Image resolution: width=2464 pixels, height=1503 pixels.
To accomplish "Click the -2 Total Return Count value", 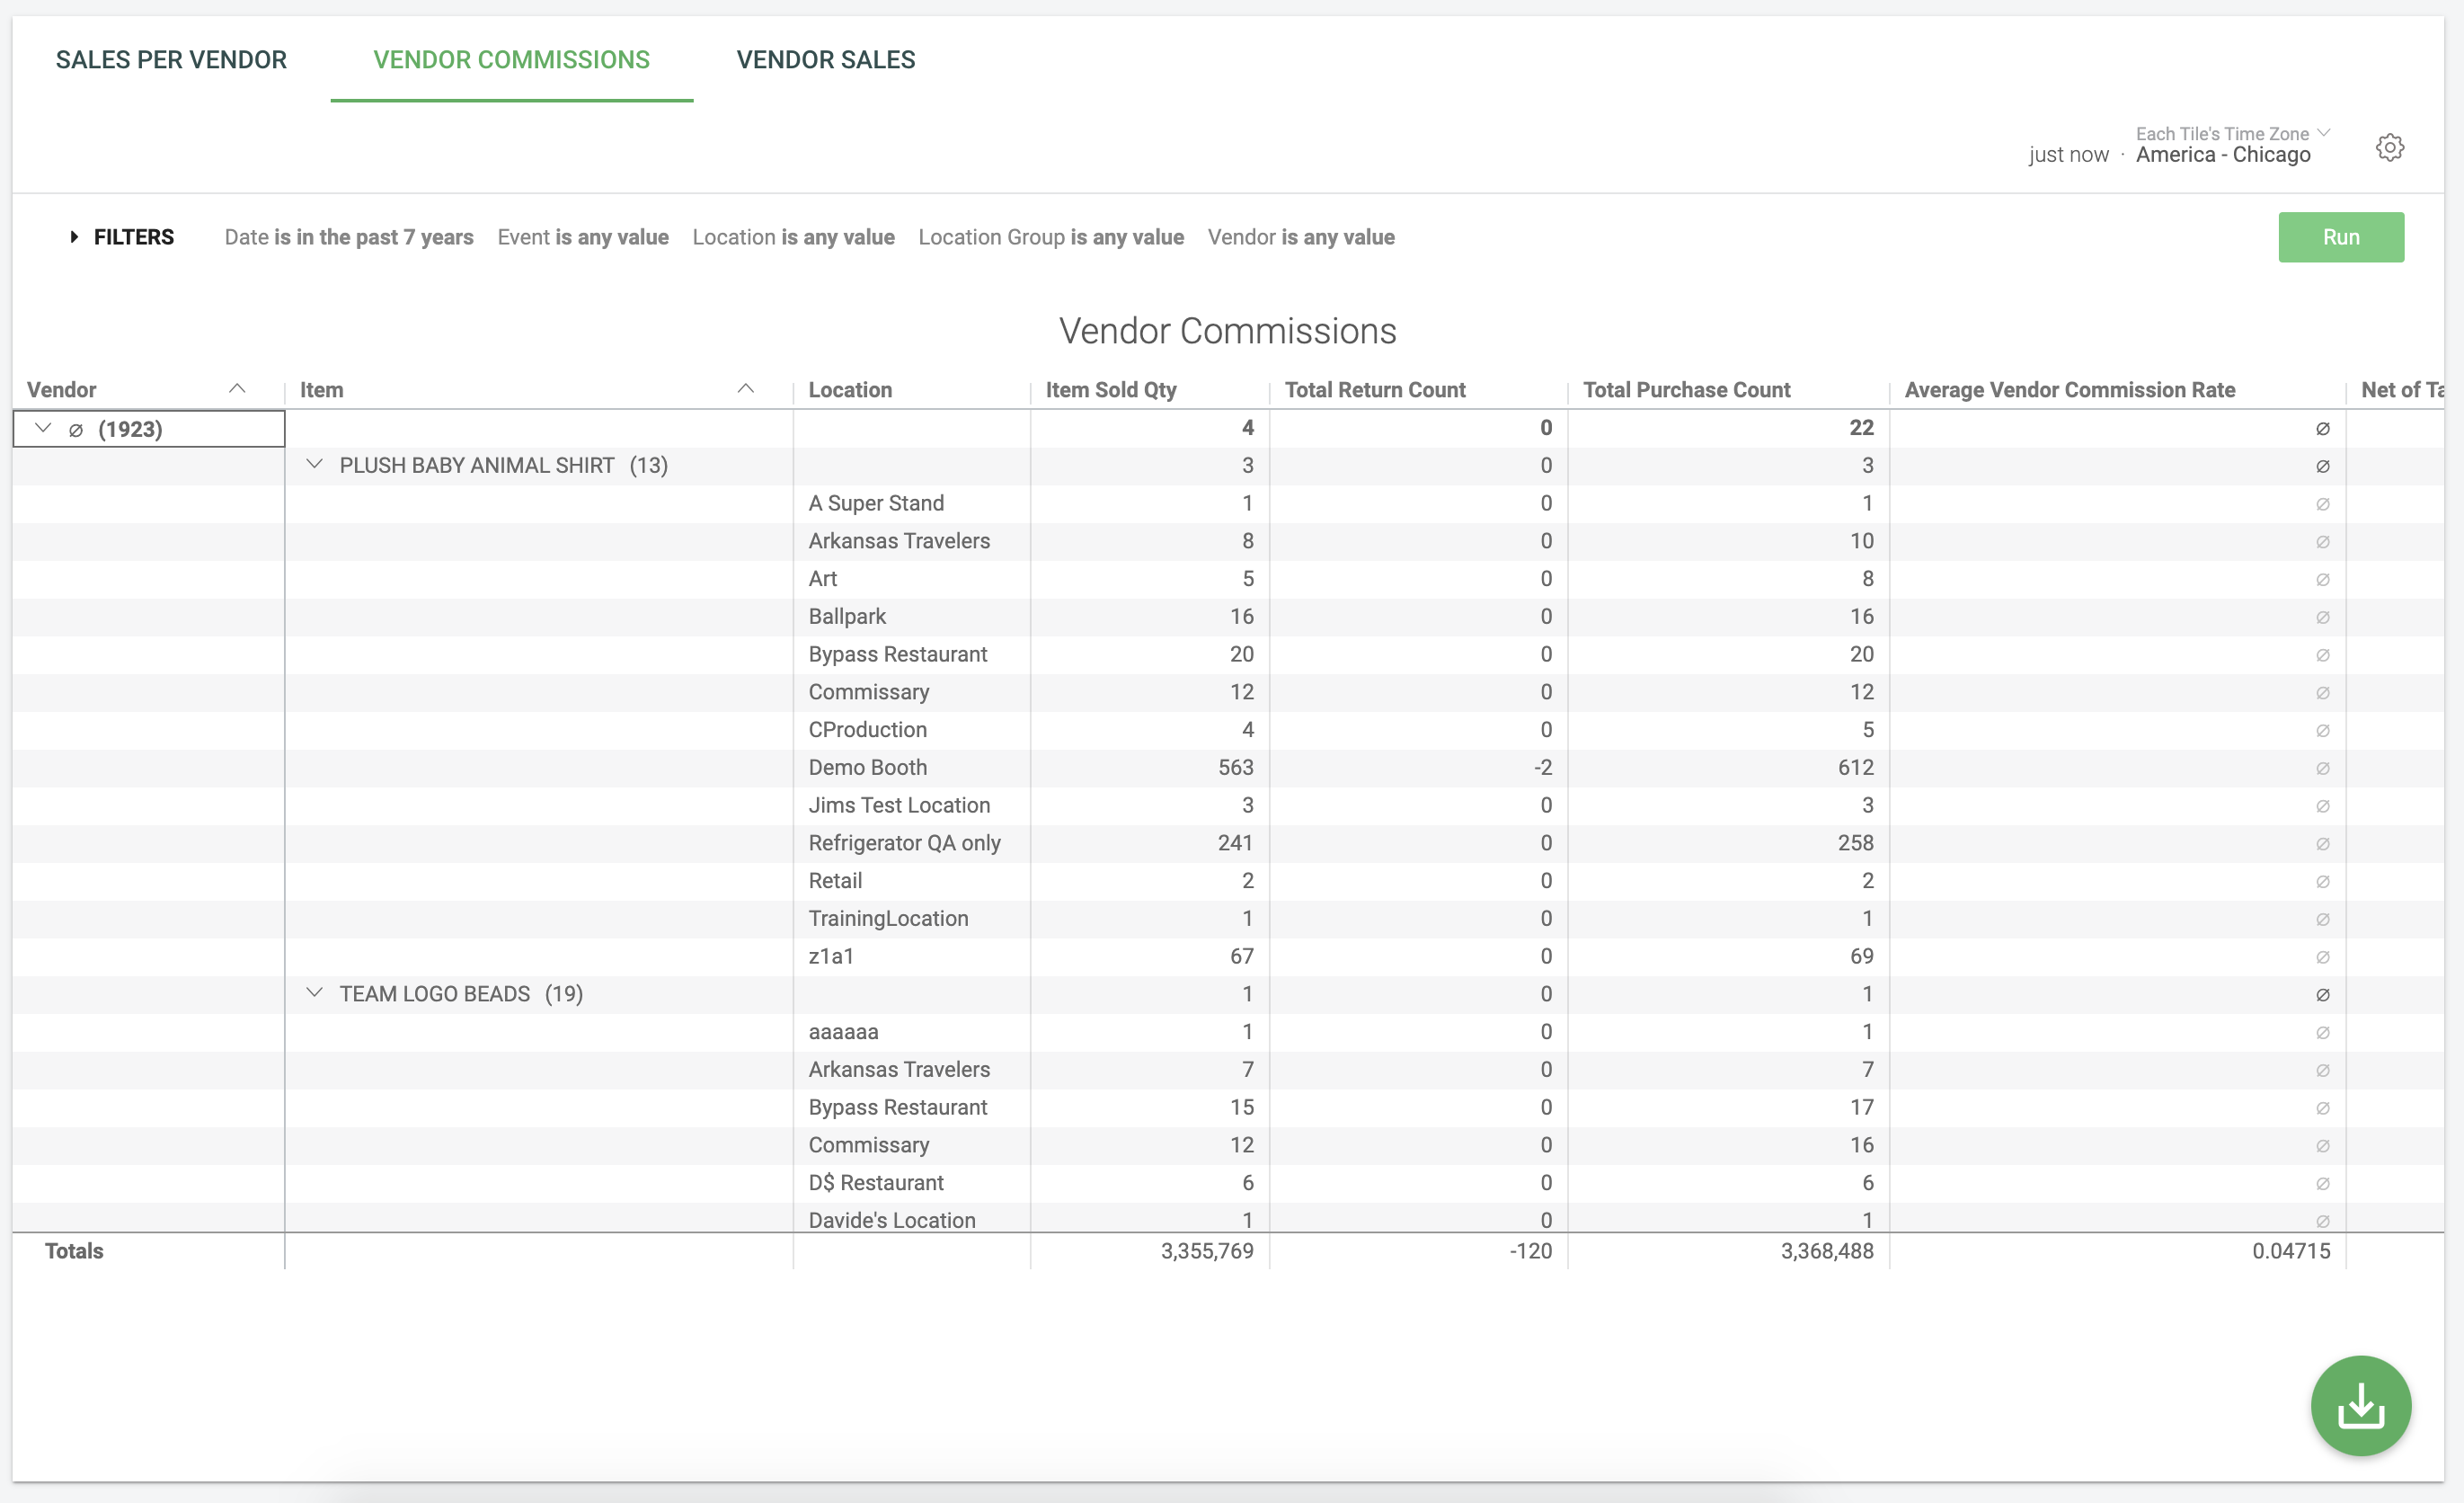I will point(1543,768).
